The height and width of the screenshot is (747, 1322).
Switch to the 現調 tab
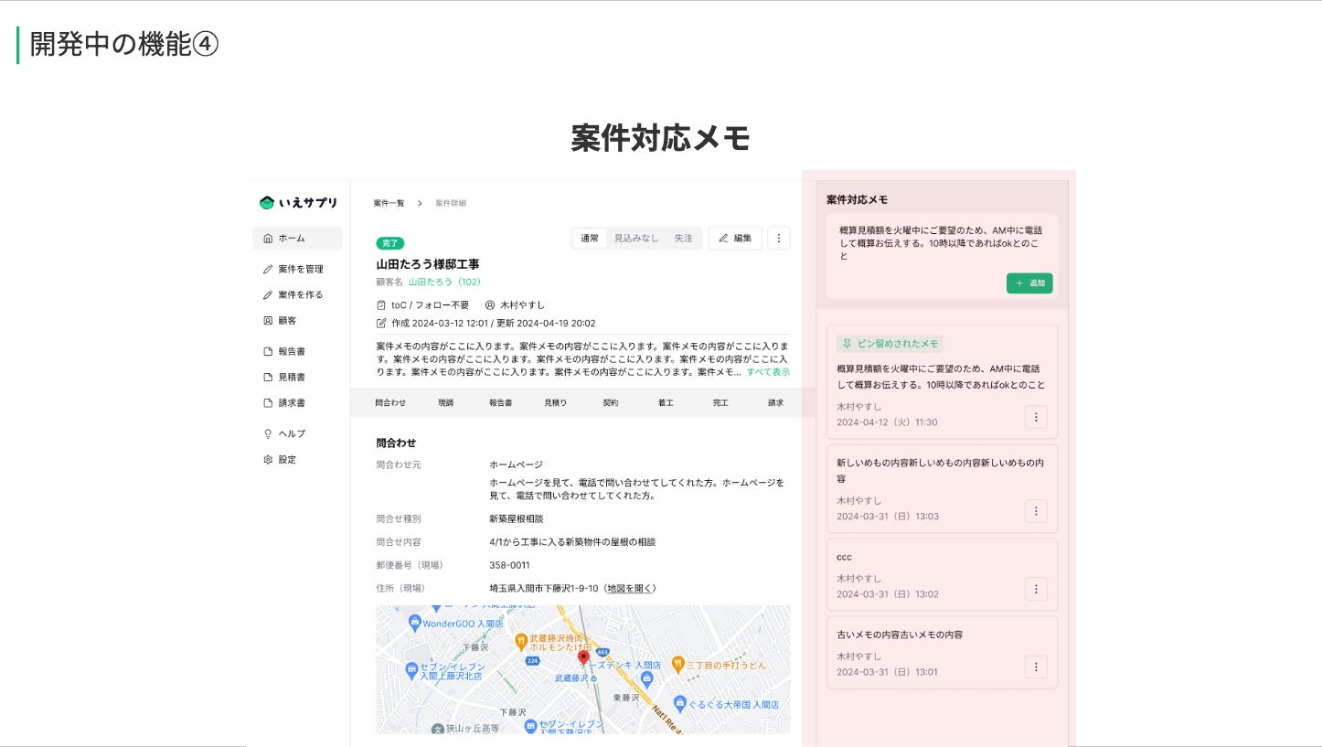[x=445, y=403]
